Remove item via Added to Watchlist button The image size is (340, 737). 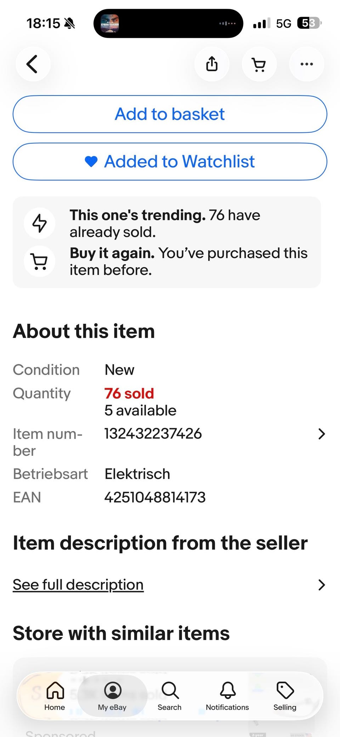[x=179, y=161]
